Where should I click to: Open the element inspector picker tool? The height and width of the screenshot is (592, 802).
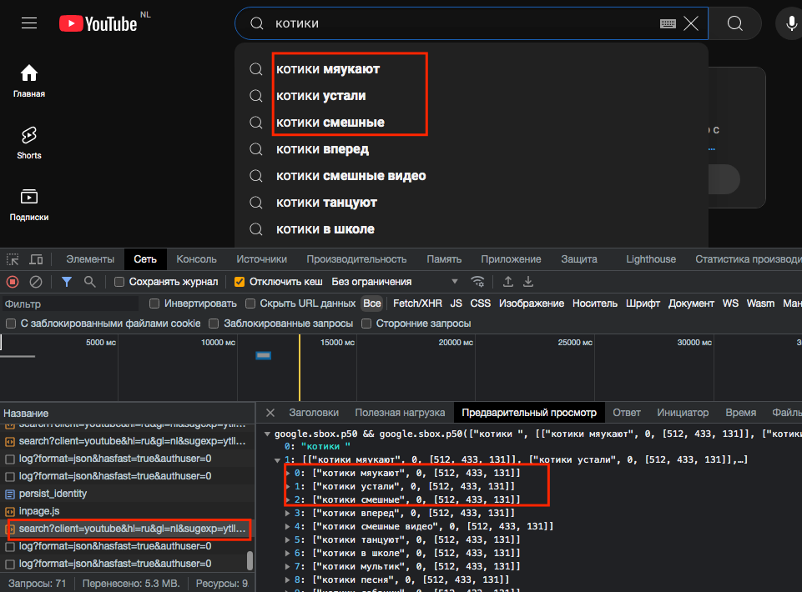coord(13,259)
